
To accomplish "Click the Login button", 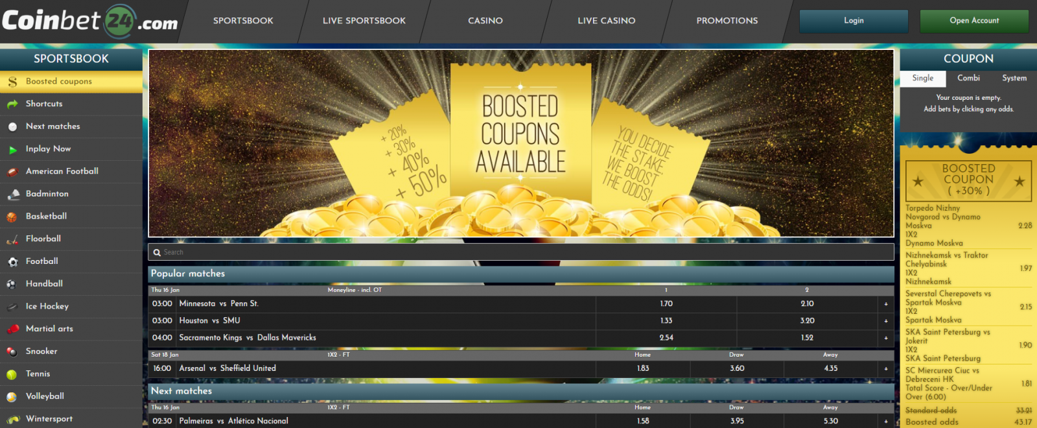I will point(854,21).
